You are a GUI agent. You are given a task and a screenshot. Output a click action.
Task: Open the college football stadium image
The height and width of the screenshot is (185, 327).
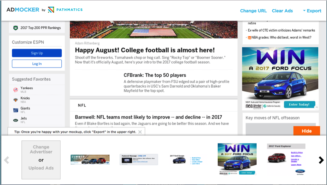coord(154,29)
